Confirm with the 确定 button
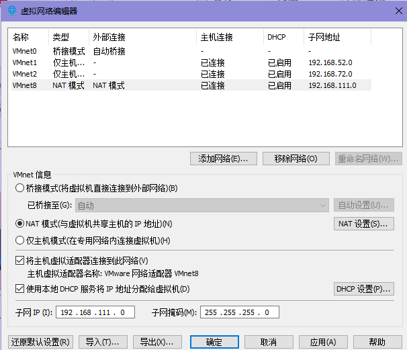Image resolution: width=407 pixels, height=350 pixels. (214, 342)
